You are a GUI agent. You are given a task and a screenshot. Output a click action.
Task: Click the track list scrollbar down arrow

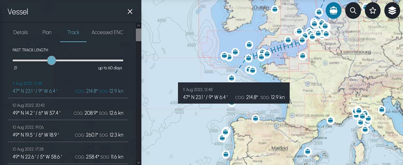tap(139, 162)
